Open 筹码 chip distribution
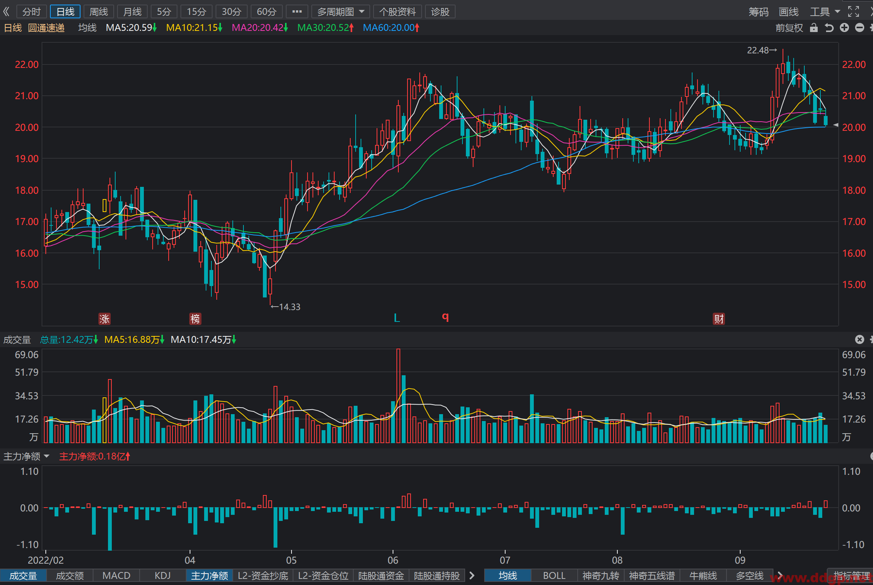 tap(759, 12)
